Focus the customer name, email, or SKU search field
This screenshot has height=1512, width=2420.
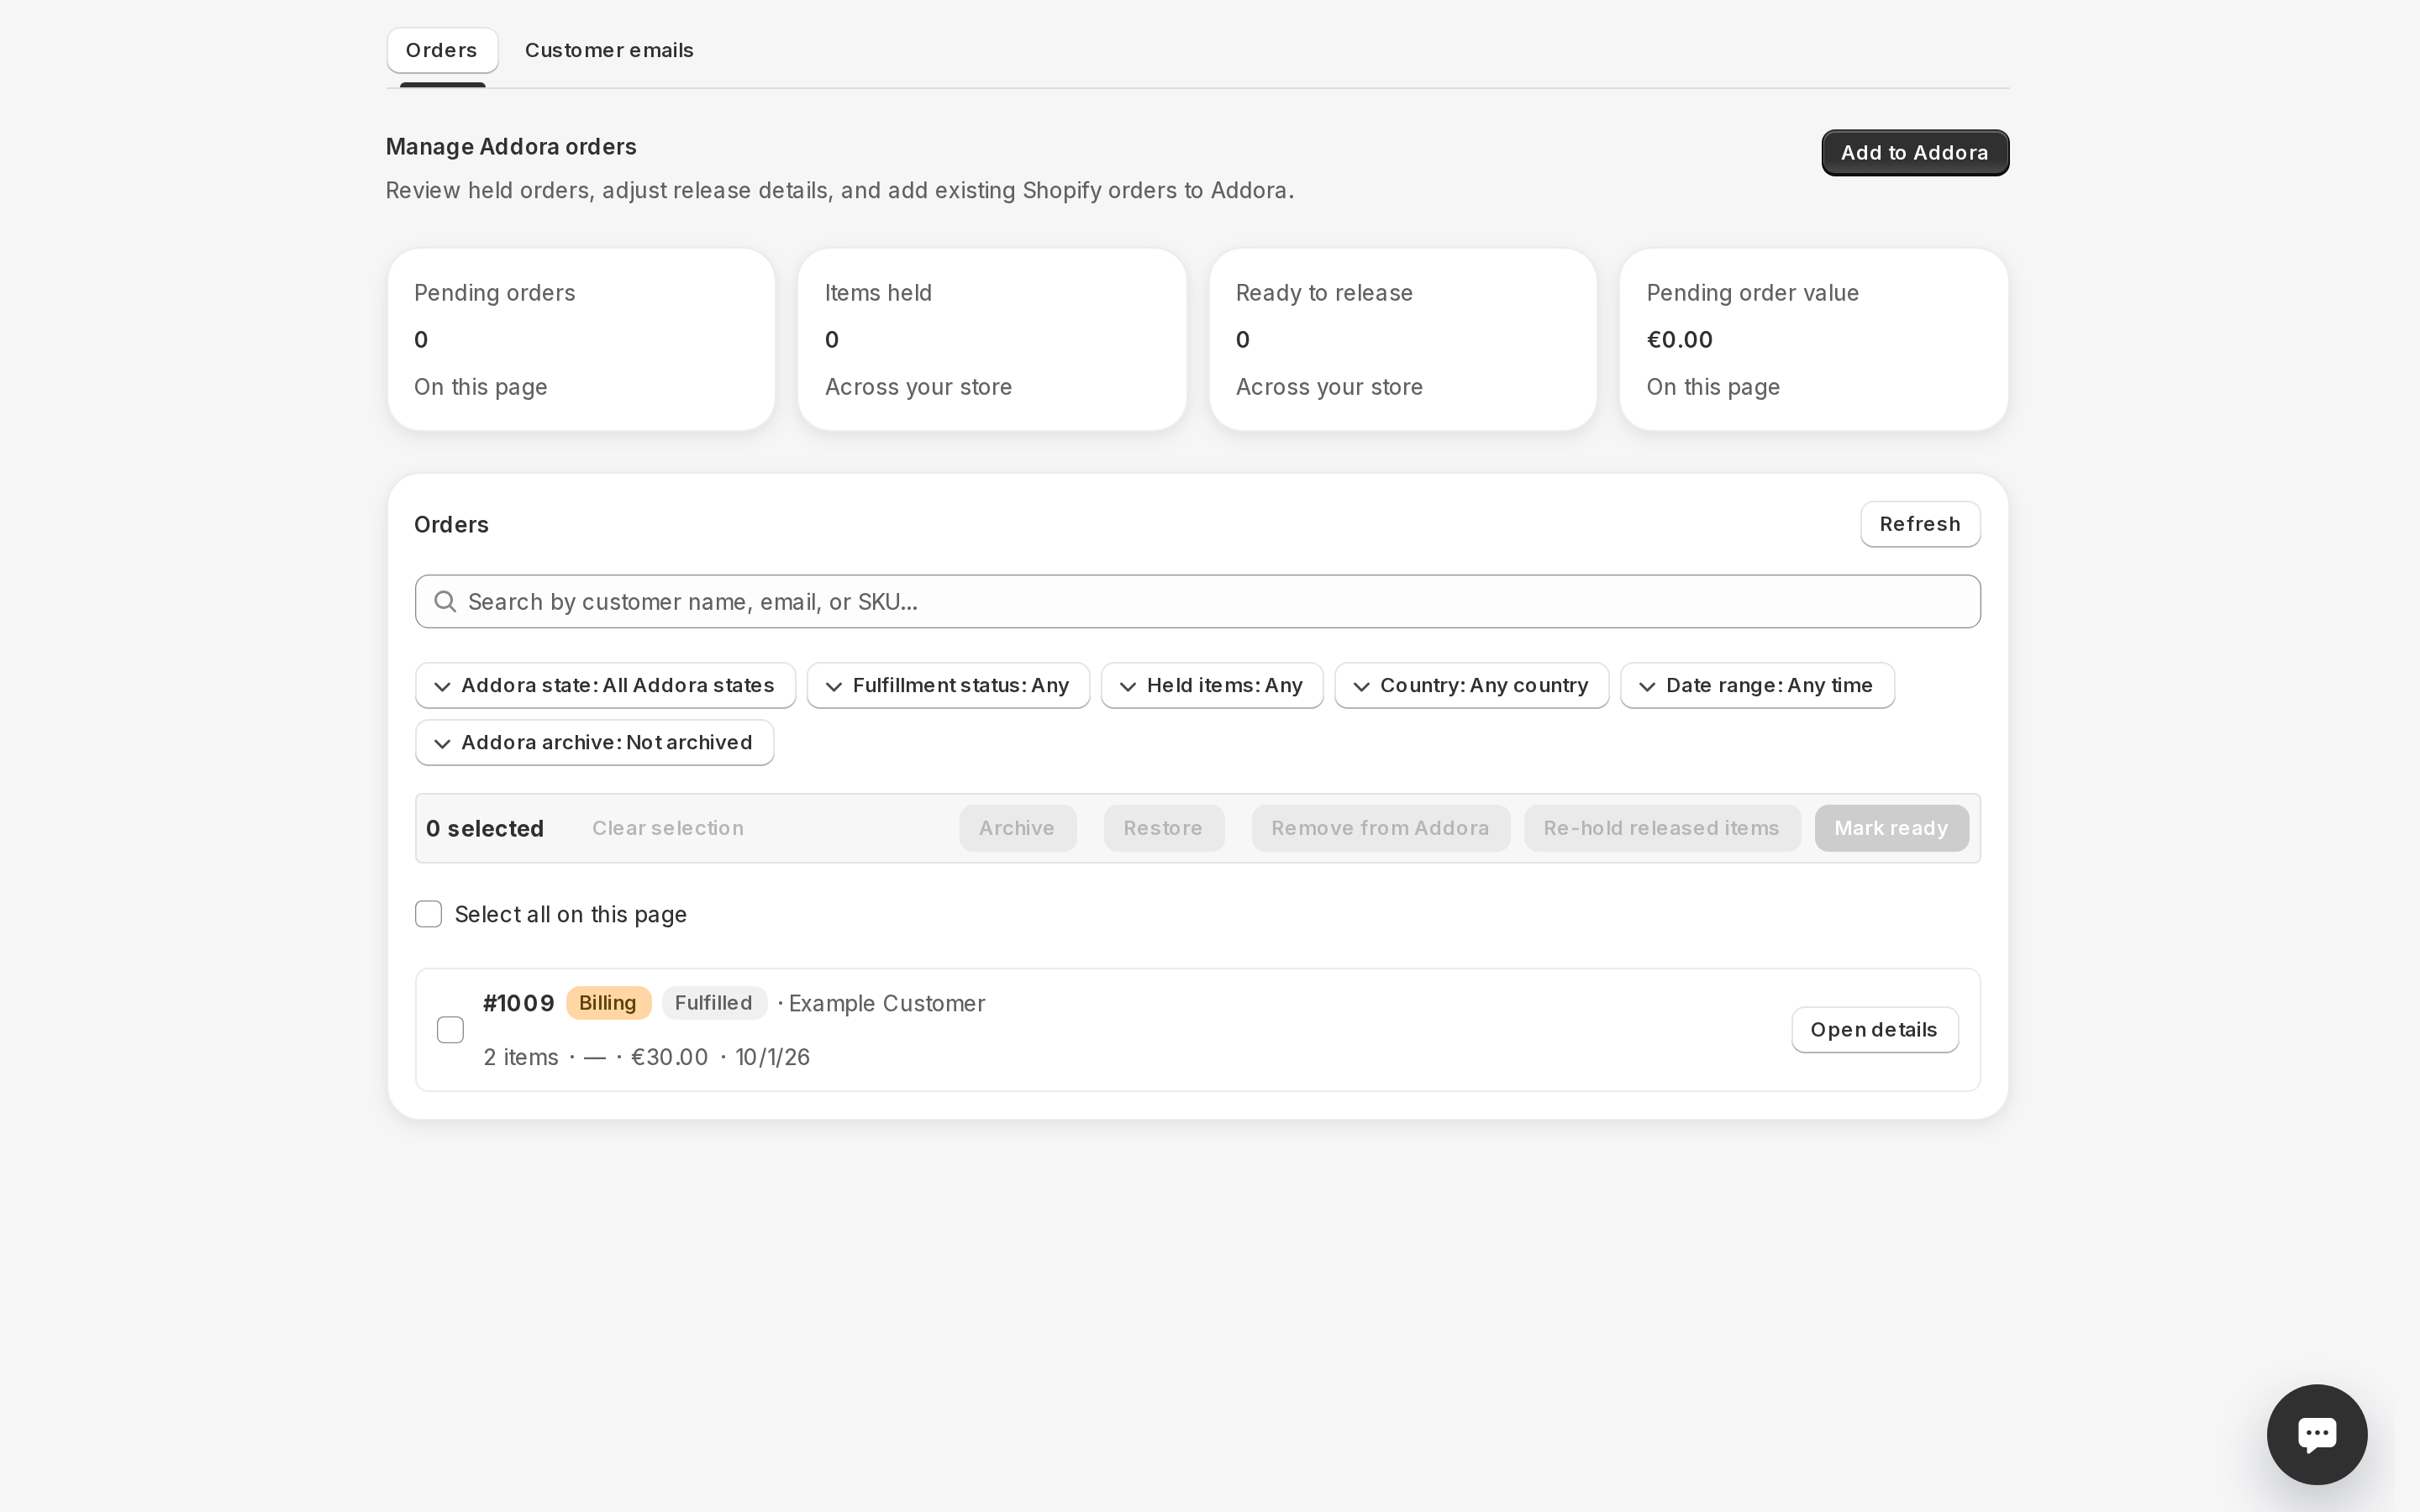(x=1197, y=602)
